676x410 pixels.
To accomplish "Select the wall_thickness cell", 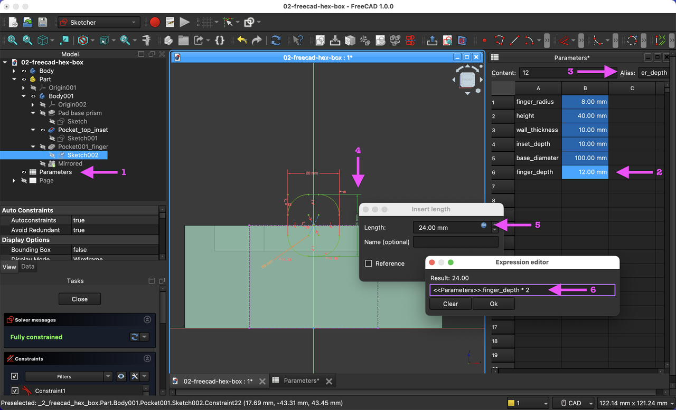I will click(x=538, y=130).
